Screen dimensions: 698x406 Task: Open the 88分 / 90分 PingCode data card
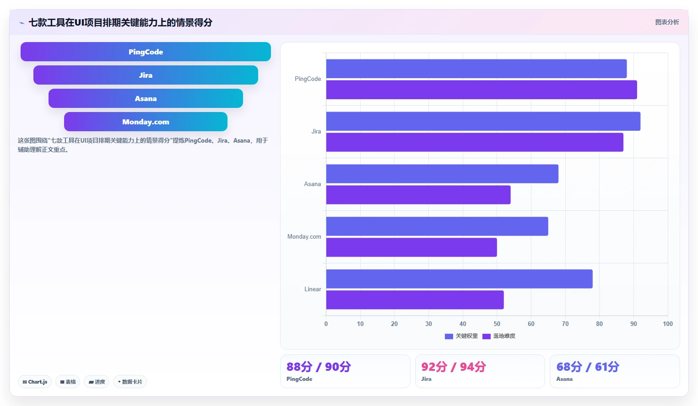pyautogui.click(x=345, y=371)
